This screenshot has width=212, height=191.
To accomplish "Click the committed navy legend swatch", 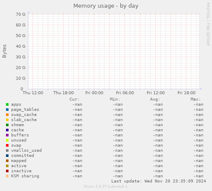I will tap(7, 156).
